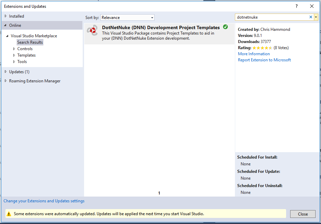Select the Updates (1) label
The height and width of the screenshot is (224, 321).
[19, 72]
